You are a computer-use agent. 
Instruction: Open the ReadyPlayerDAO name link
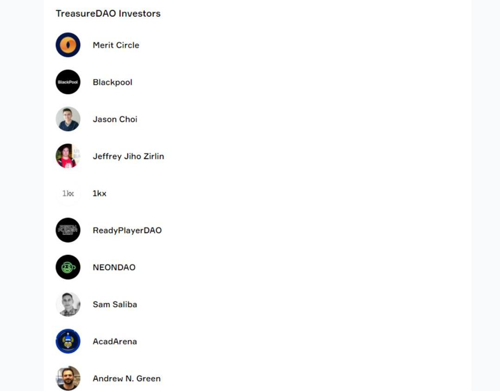[x=127, y=230]
